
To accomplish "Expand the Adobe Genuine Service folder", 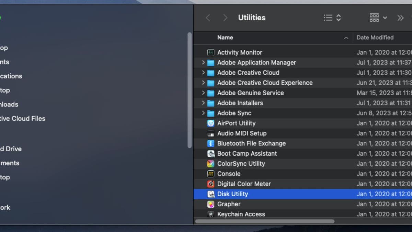I will coord(203,93).
